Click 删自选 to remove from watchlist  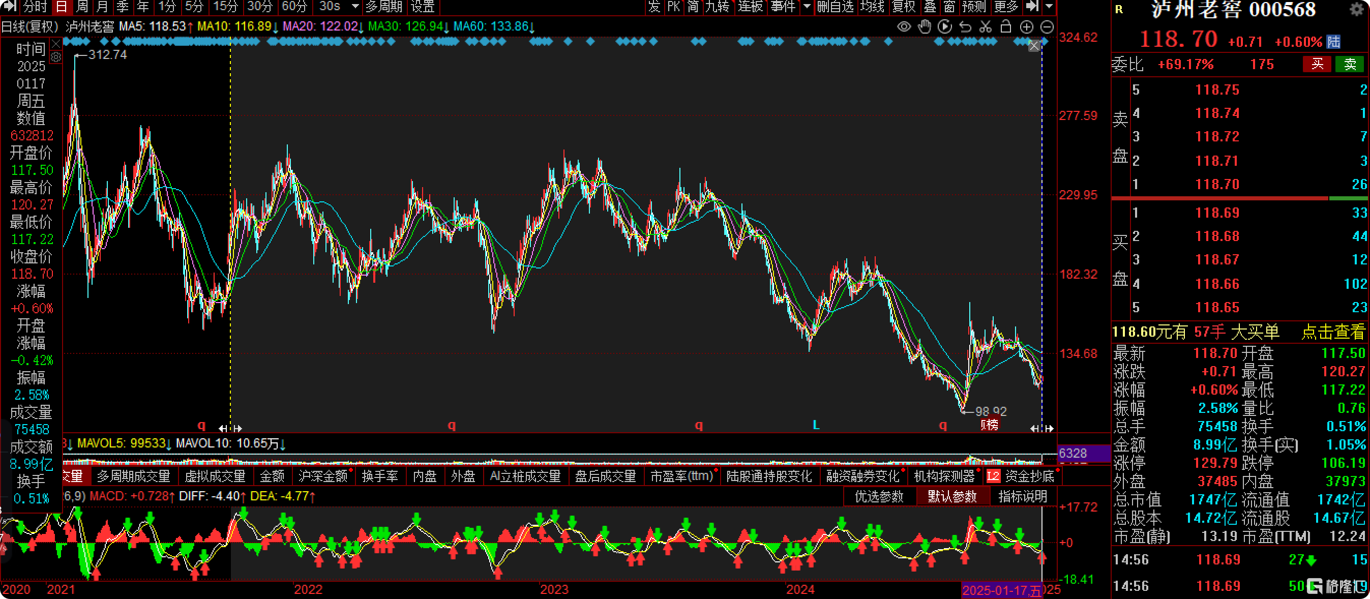[x=836, y=7]
